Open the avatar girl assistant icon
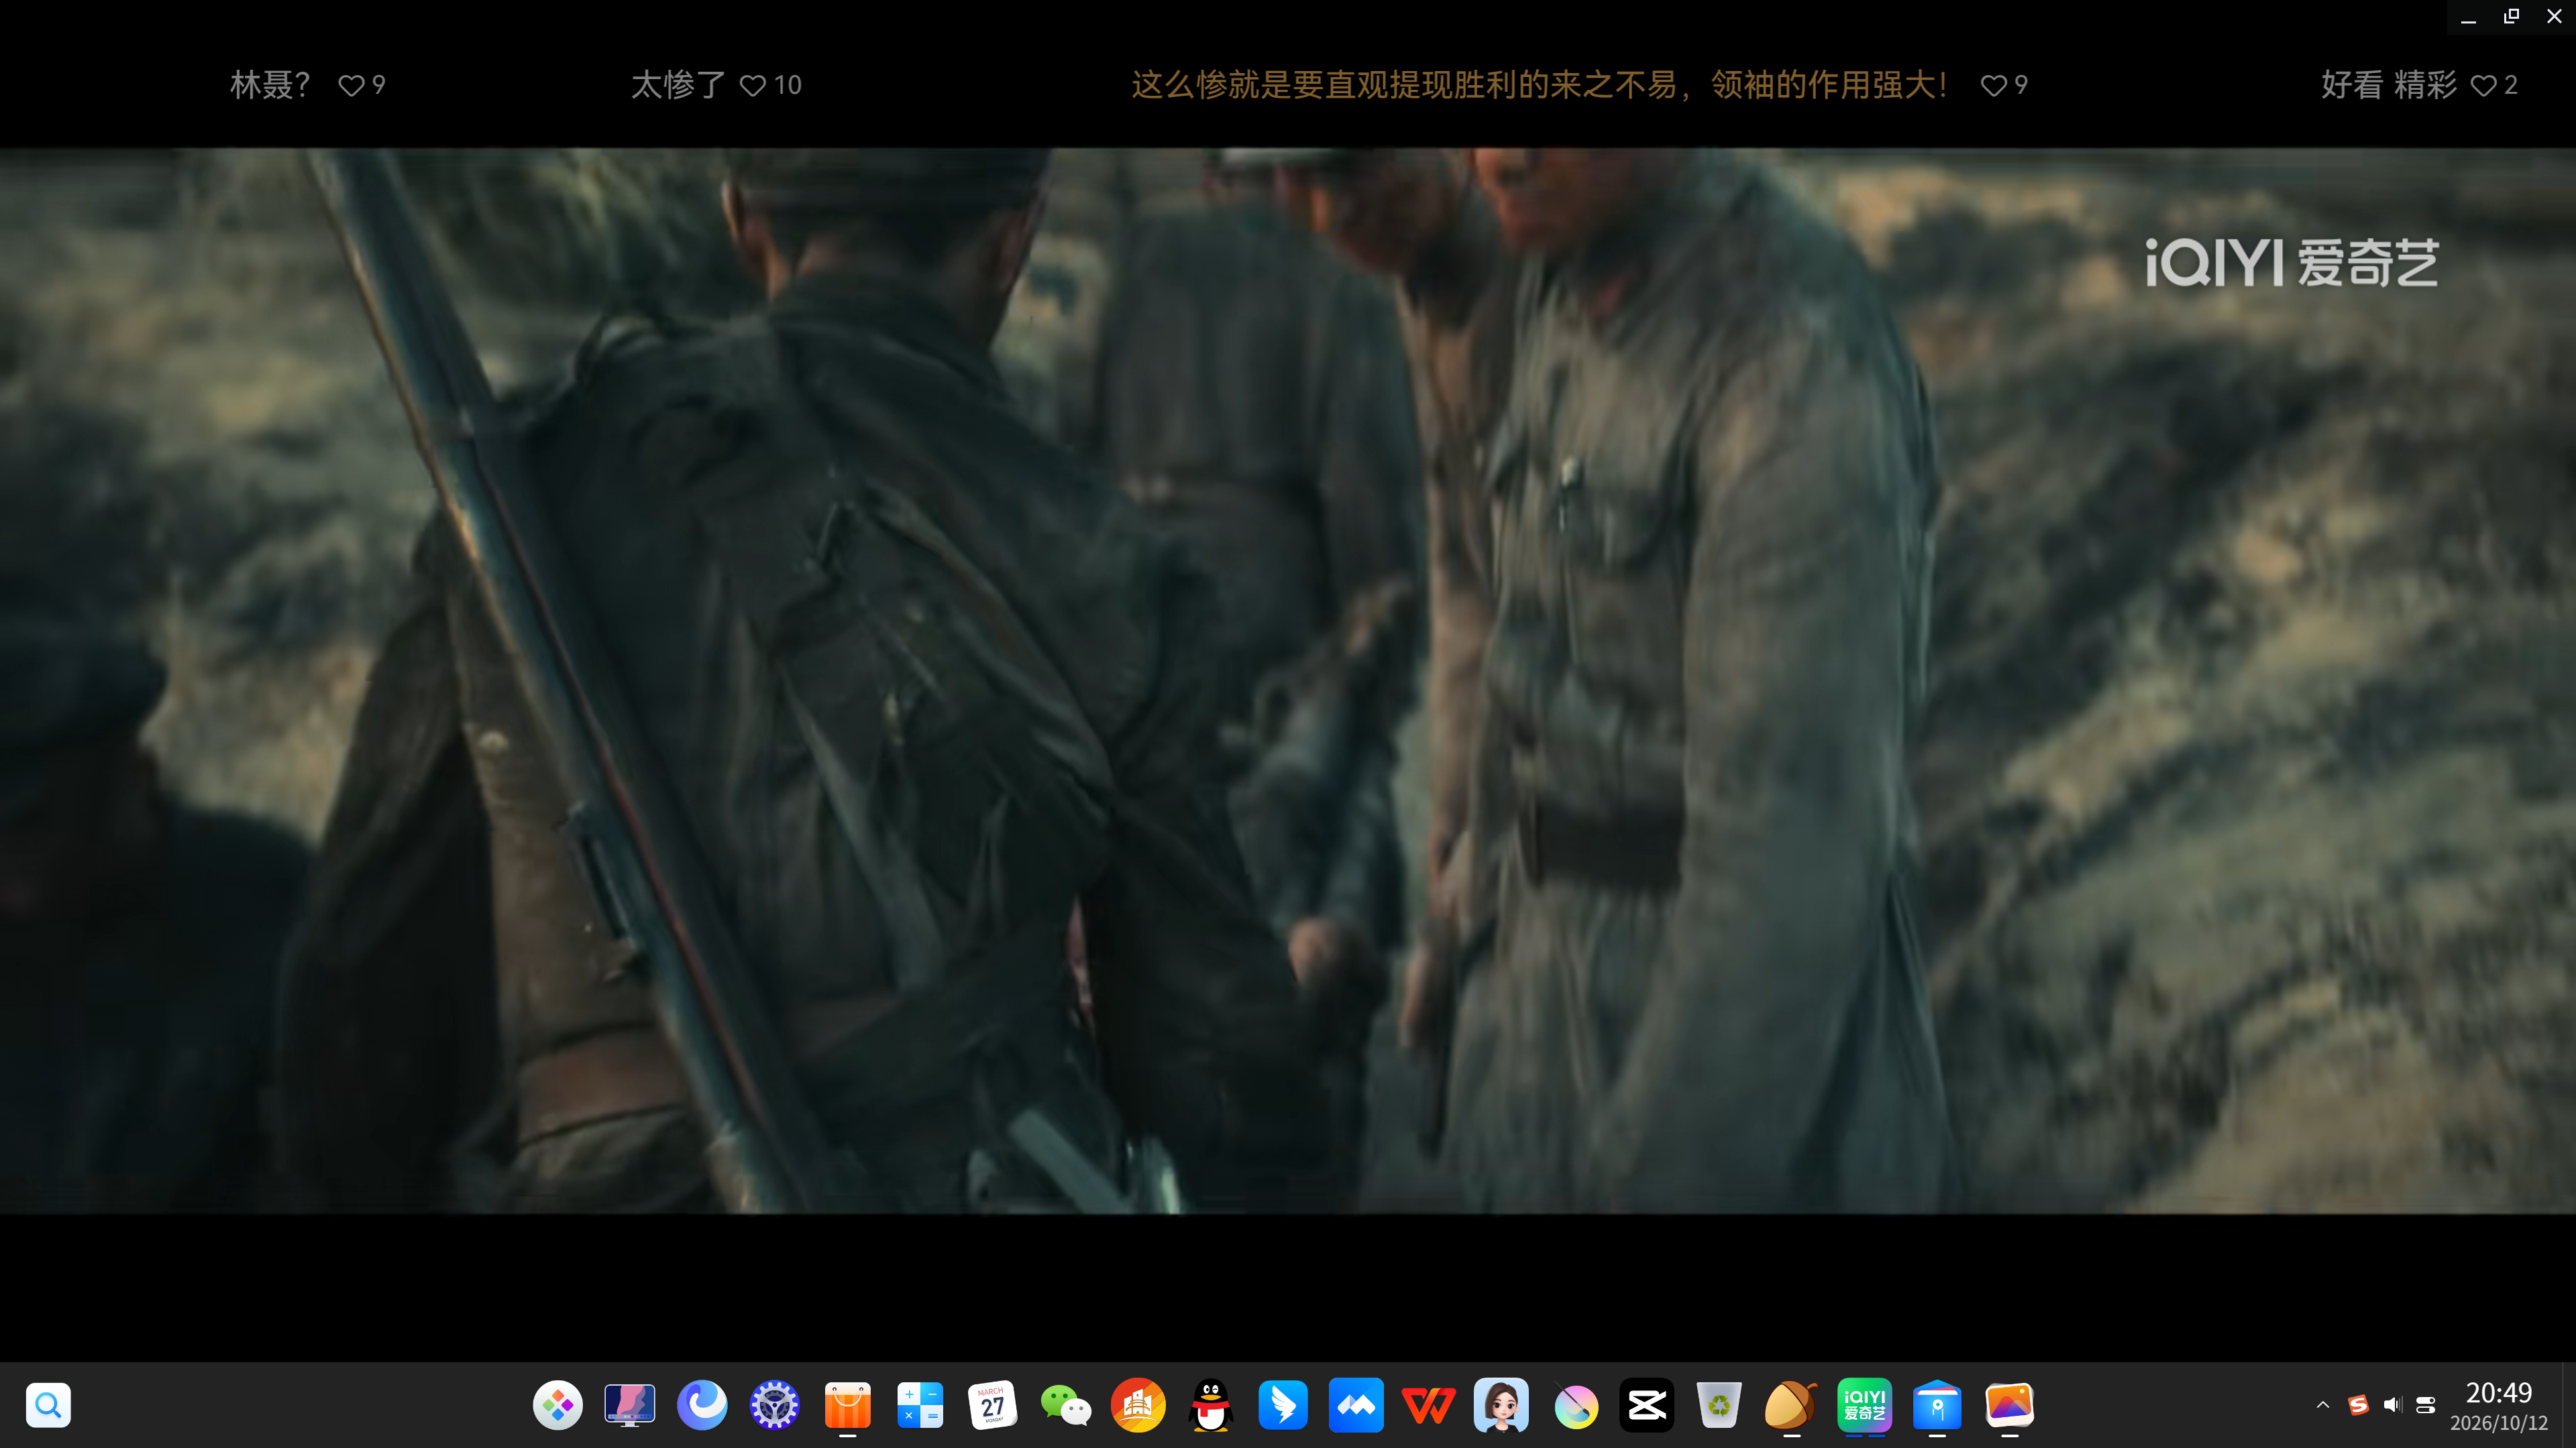Screen dimensions: 2576x1448 tap(1501, 1406)
